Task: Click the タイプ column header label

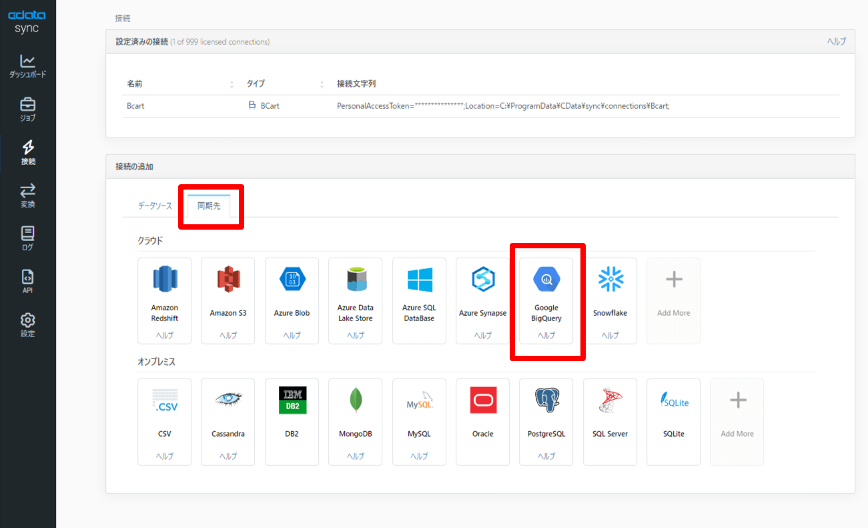Action: point(256,84)
